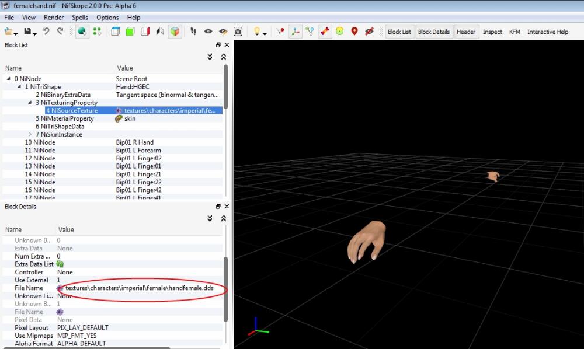
Task: Toggle the crossed-out eye hidden icon
Action: click(369, 32)
